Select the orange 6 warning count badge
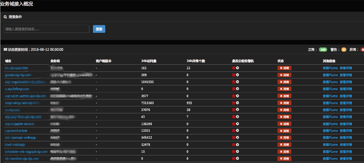 tap(344, 50)
